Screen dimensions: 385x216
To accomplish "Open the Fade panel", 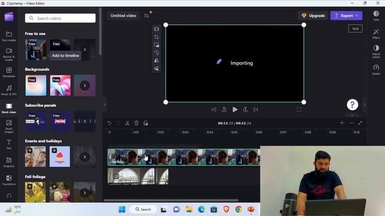I will pos(376,16).
